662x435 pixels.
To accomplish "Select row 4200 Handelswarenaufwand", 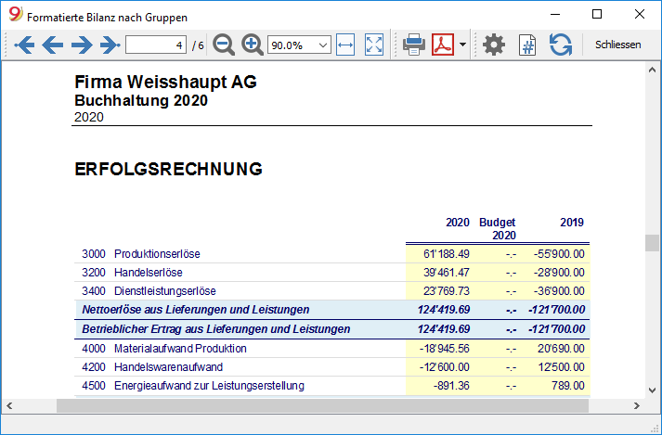I will (331, 367).
